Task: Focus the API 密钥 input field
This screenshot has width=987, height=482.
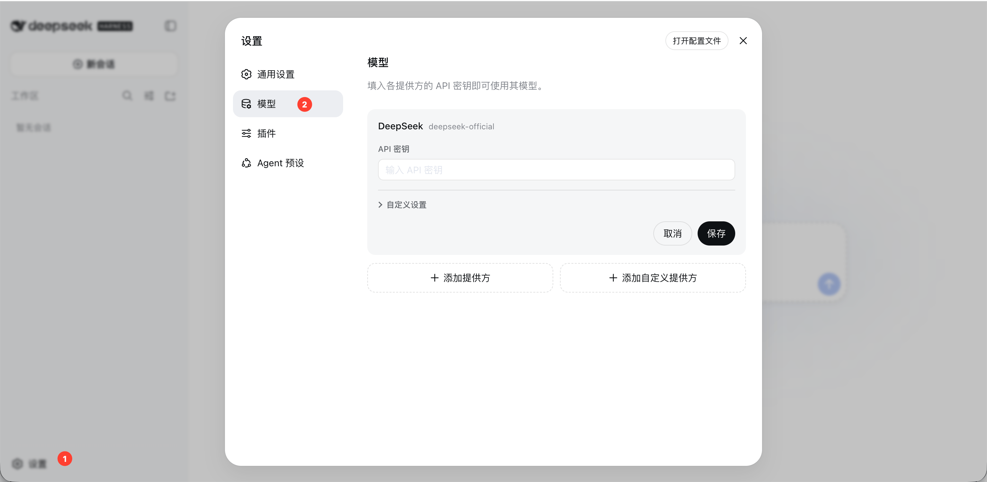Action: (x=556, y=170)
